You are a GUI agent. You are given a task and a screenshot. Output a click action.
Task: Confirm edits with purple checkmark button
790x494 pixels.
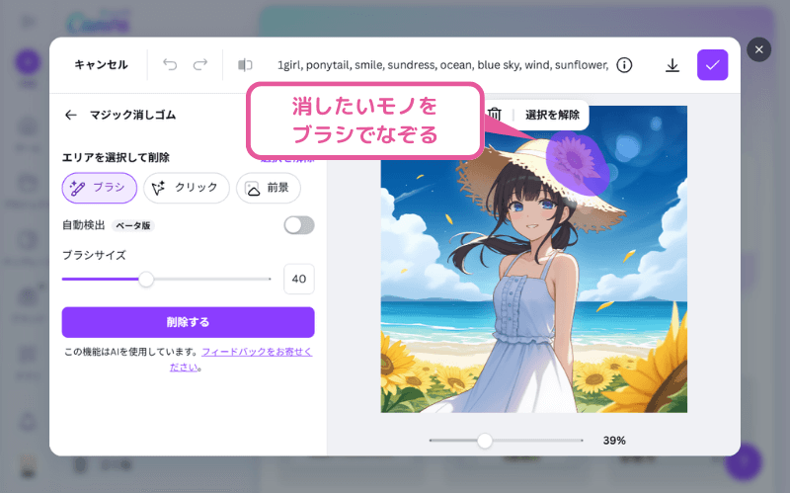(712, 65)
